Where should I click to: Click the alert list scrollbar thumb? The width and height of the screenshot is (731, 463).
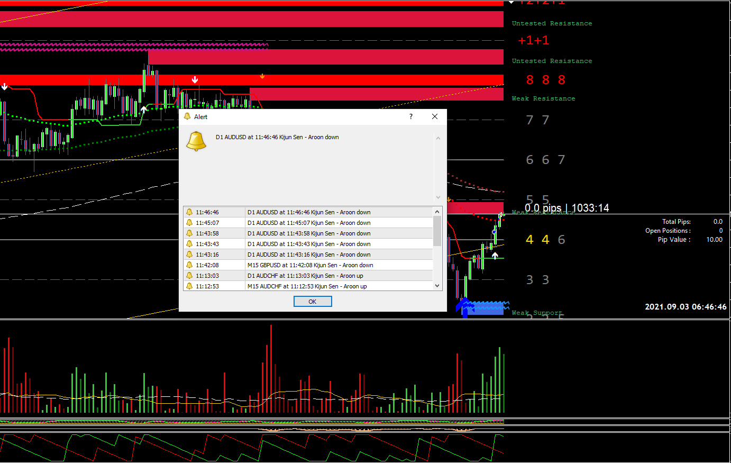coord(437,231)
